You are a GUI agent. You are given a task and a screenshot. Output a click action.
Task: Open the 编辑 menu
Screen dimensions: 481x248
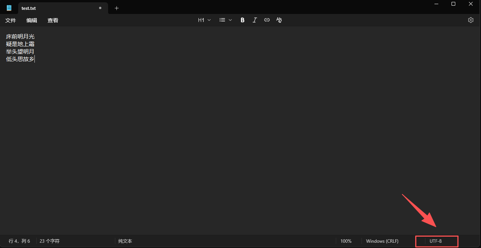point(32,20)
